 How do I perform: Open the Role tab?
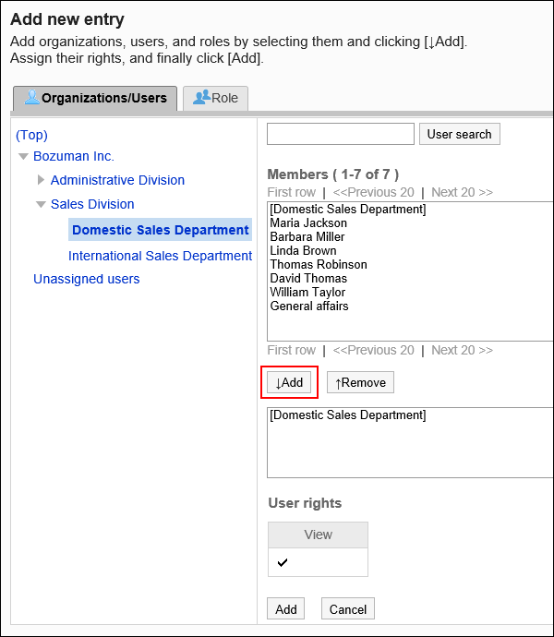click(x=215, y=98)
